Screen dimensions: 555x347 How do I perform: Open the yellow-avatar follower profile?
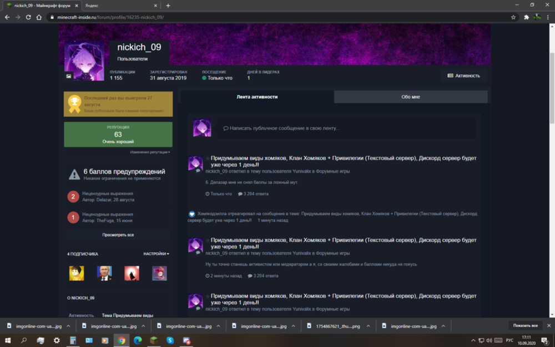pos(77,273)
